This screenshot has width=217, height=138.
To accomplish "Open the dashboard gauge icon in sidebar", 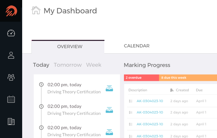I will [11, 33].
